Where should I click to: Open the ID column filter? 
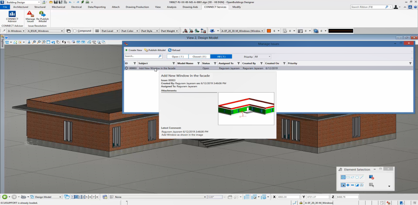(135, 63)
